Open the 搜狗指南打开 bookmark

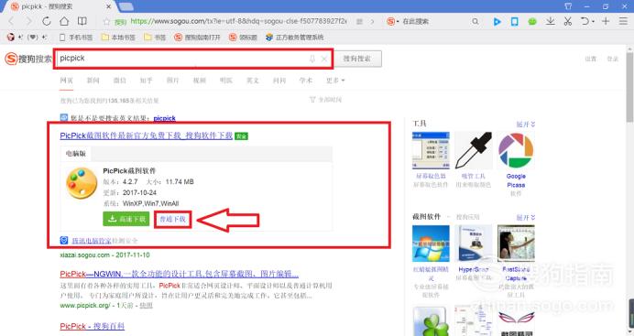pos(197,38)
